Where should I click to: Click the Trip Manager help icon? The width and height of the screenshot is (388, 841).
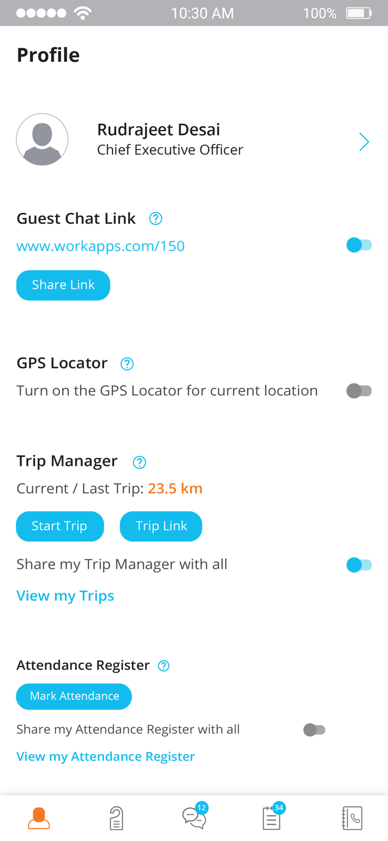pos(139,462)
